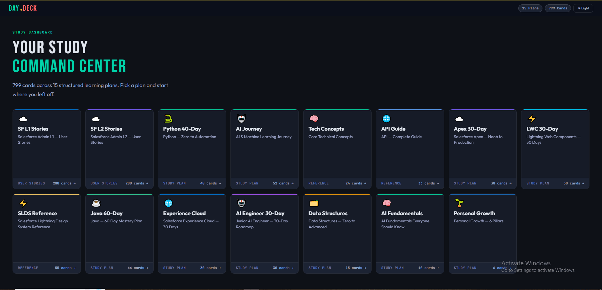Open SF L2 Stories via 200 cards link
Viewport: 602px width, 290px height.
(x=137, y=184)
